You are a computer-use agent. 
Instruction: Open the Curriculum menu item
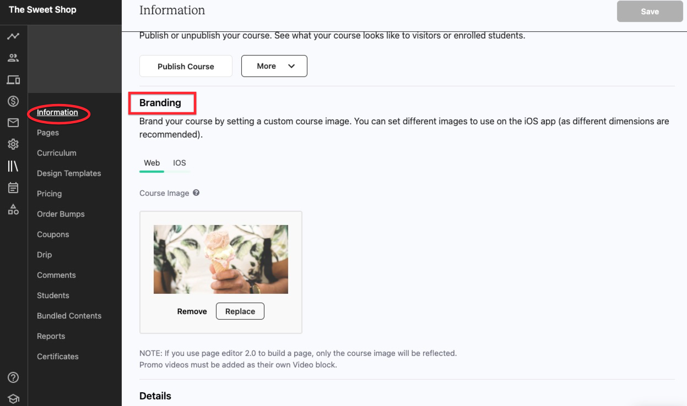pos(57,153)
